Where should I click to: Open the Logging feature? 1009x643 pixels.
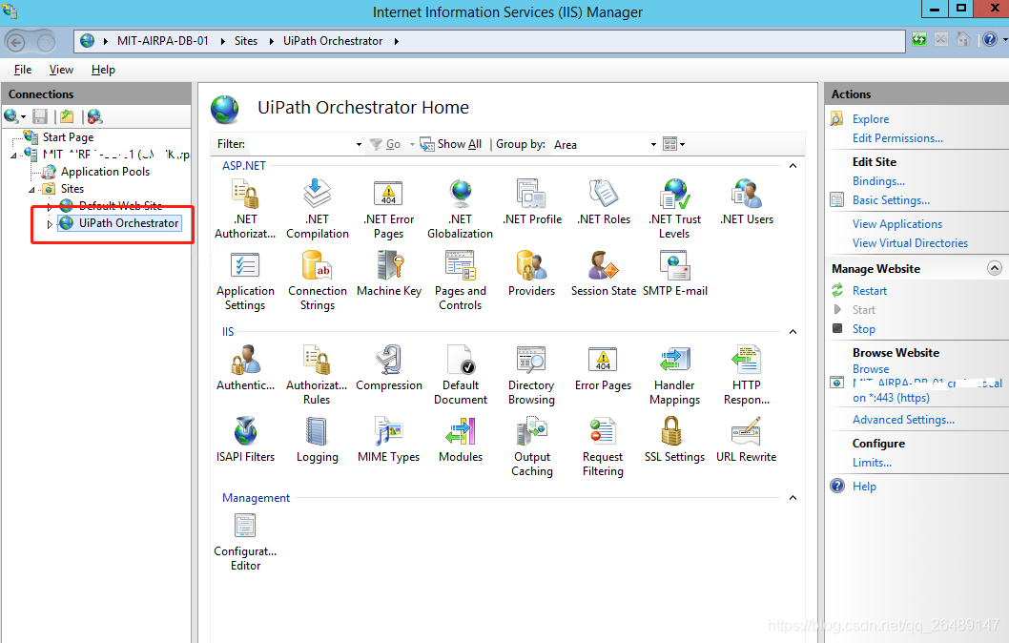[x=318, y=440]
